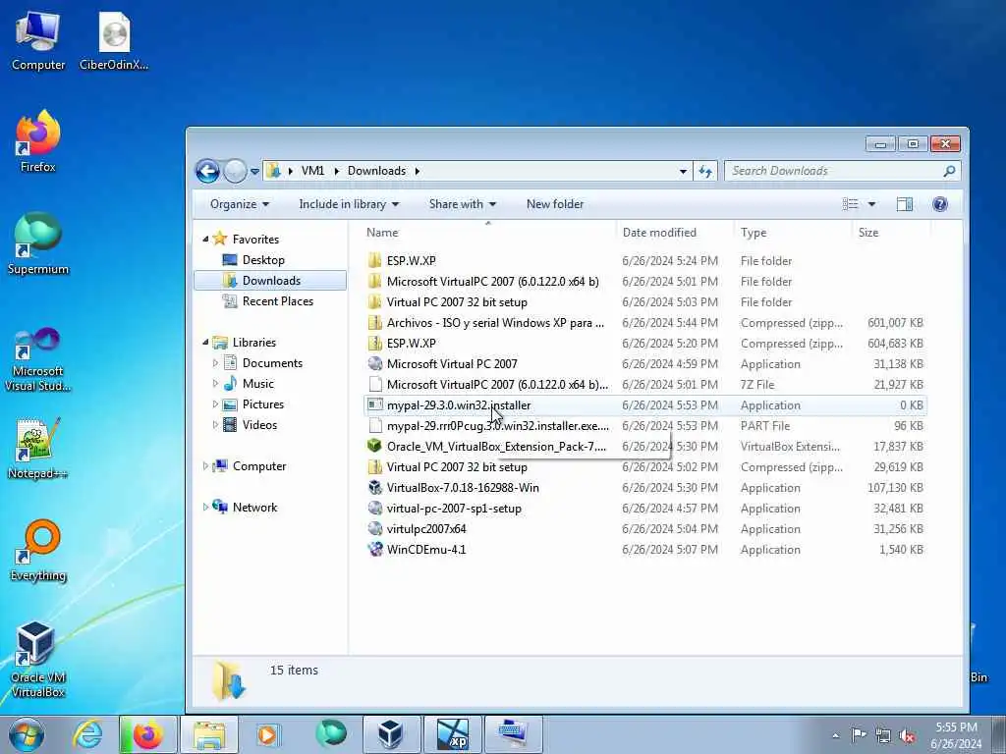1006x754 pixels.
Task: Select VirtualBox-7.0.18-162988-Win file
Action: click(x=644, y=488)
